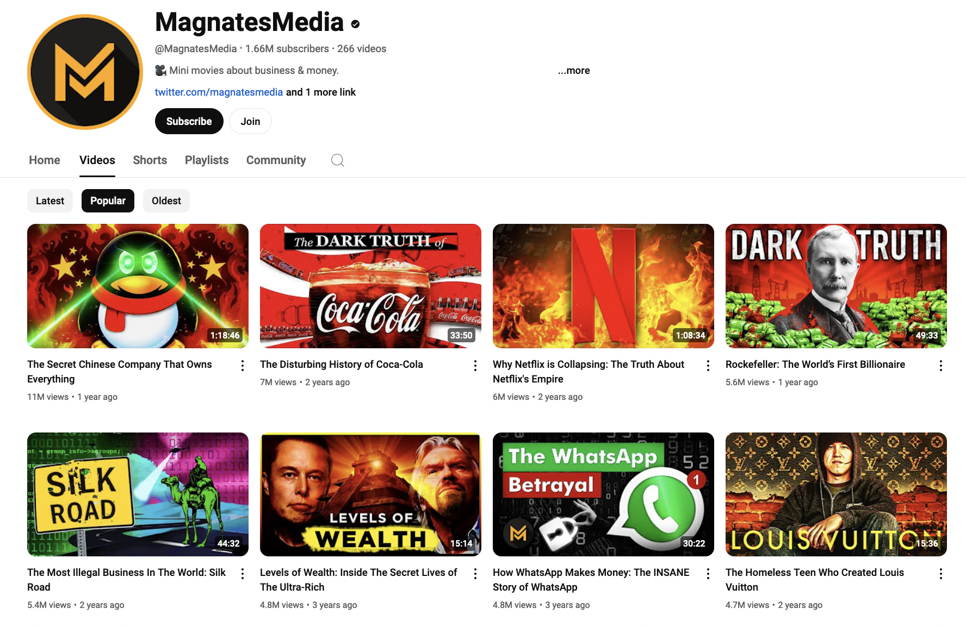Open the Playlists tab
The image size is (966, 627).
[207, 160]
